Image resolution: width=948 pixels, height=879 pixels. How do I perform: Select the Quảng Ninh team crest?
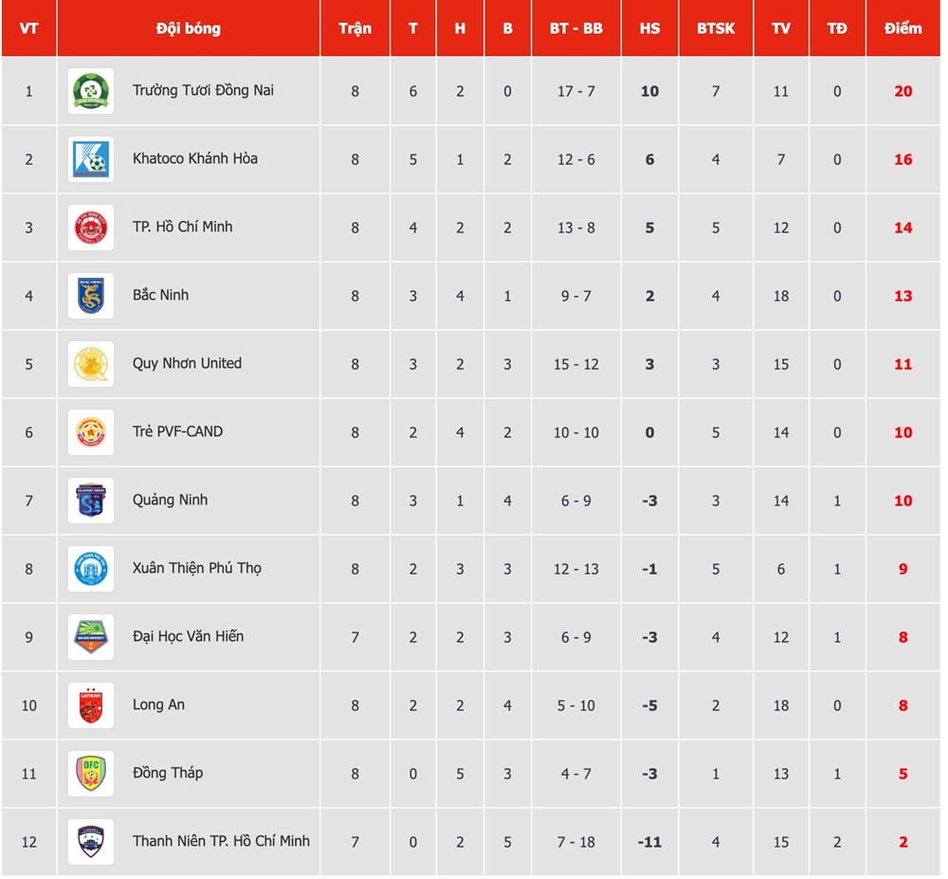[x=91, y=501]
